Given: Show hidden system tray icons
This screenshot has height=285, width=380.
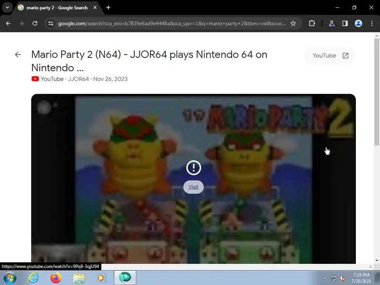Looking at the screenshot, I should (x=324, y=278).
